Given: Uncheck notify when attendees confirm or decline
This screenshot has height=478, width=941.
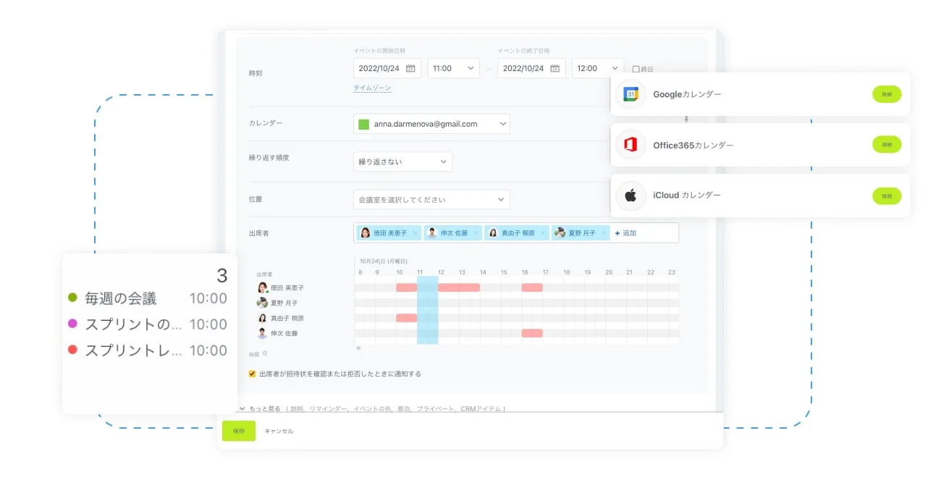Looking at the screenshot, I should click(x=252, y=374).
